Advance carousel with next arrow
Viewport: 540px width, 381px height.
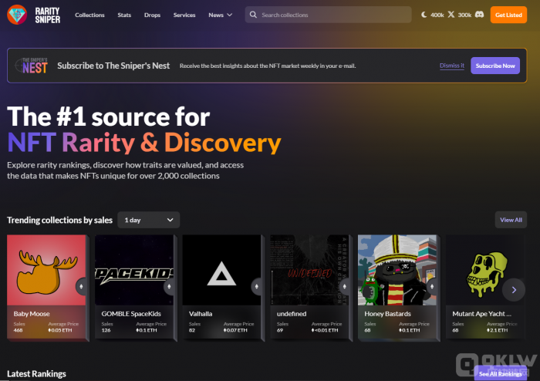(x=514, y=290)
